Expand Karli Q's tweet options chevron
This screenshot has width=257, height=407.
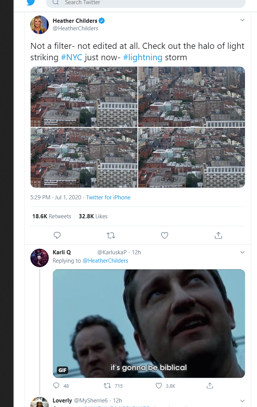[243, 252]
